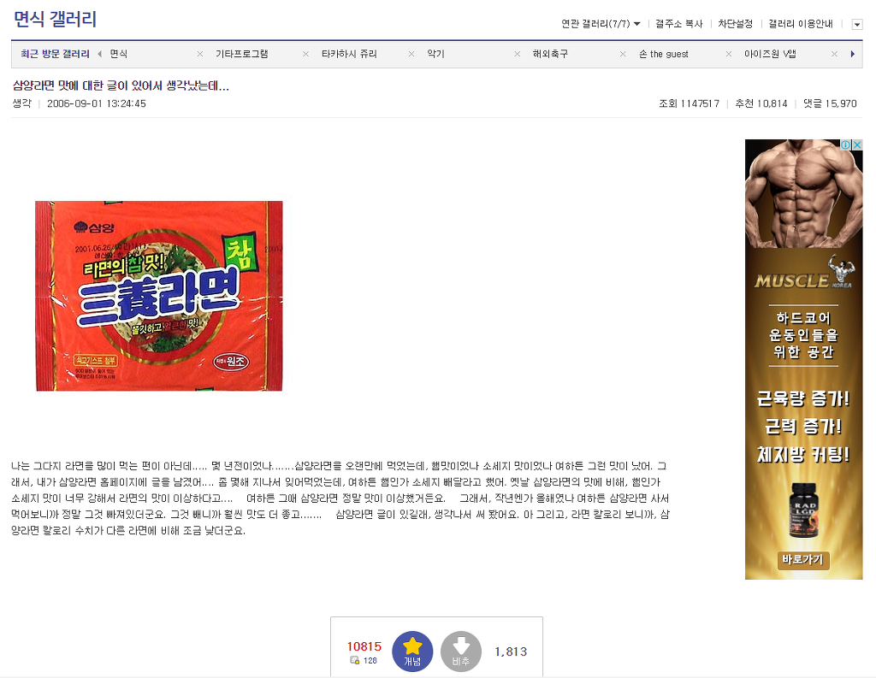Click the 면식 갤러리 title
The width and height of the screenshot is (876, 678).
point(56,20)
